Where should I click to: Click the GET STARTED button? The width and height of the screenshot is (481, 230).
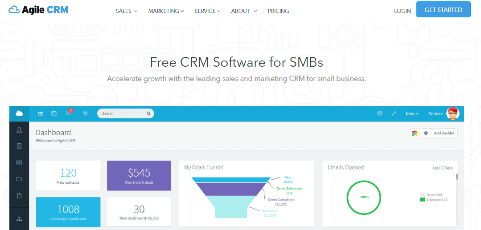[x=443, y=10]
